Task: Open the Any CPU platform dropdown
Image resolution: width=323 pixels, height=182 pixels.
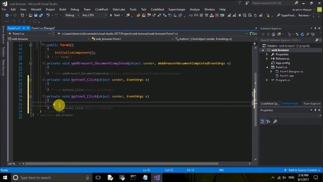Action: click(x=94, y=15)
